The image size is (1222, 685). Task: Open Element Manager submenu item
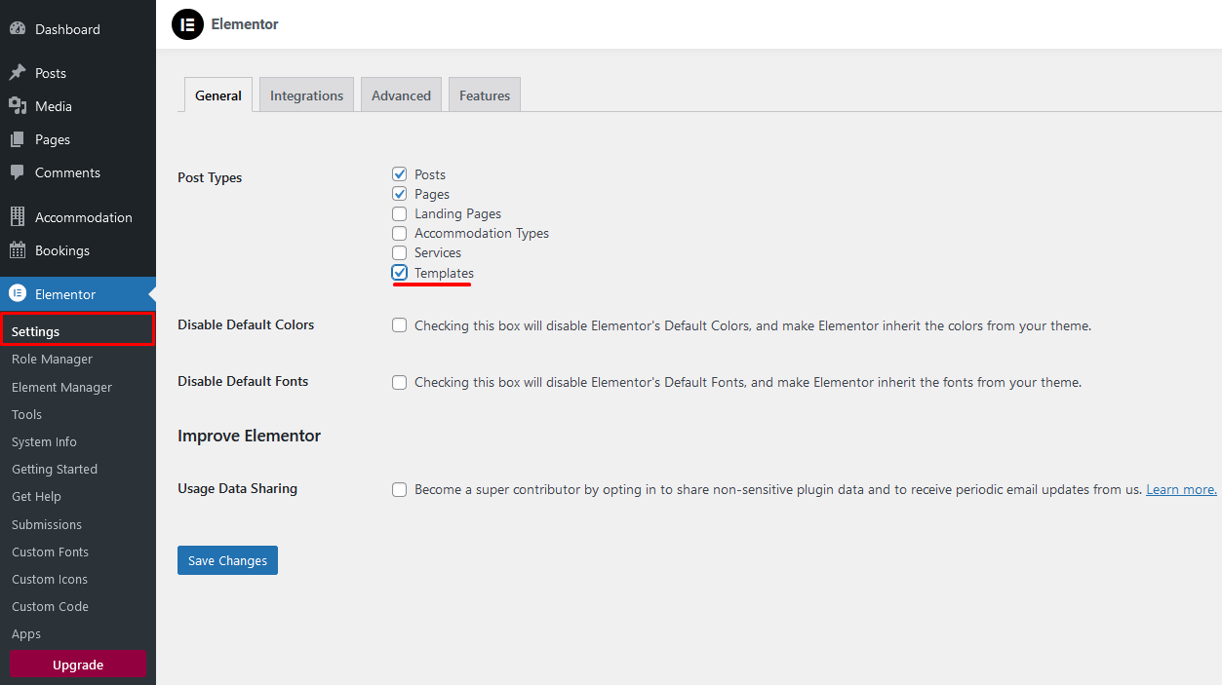click(x=78, y=387)
